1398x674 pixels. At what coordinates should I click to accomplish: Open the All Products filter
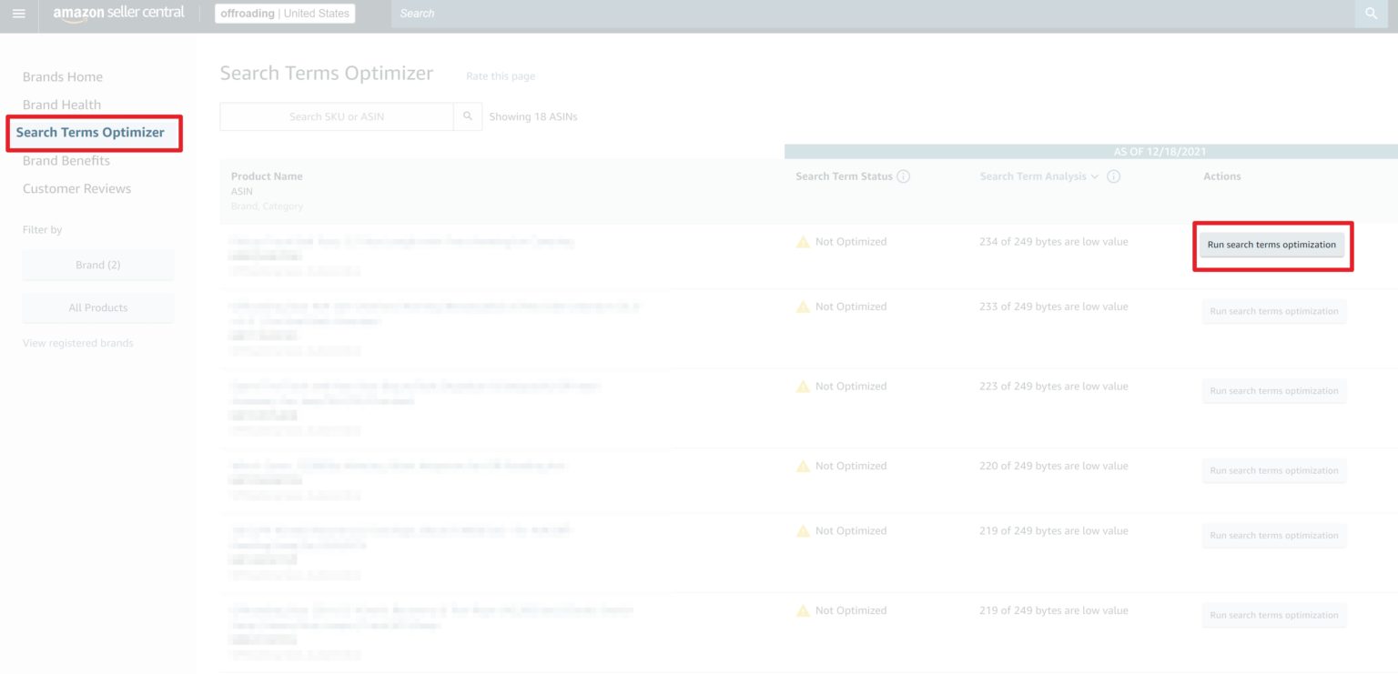tap(98, 307)
